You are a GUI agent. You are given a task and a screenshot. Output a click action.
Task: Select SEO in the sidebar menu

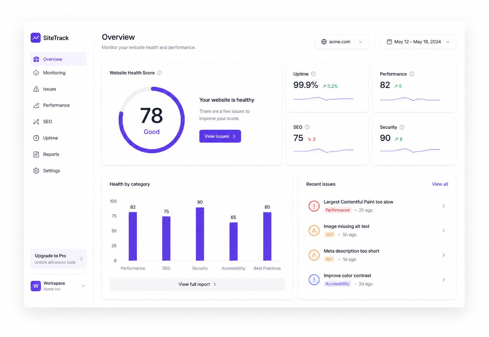58,121
